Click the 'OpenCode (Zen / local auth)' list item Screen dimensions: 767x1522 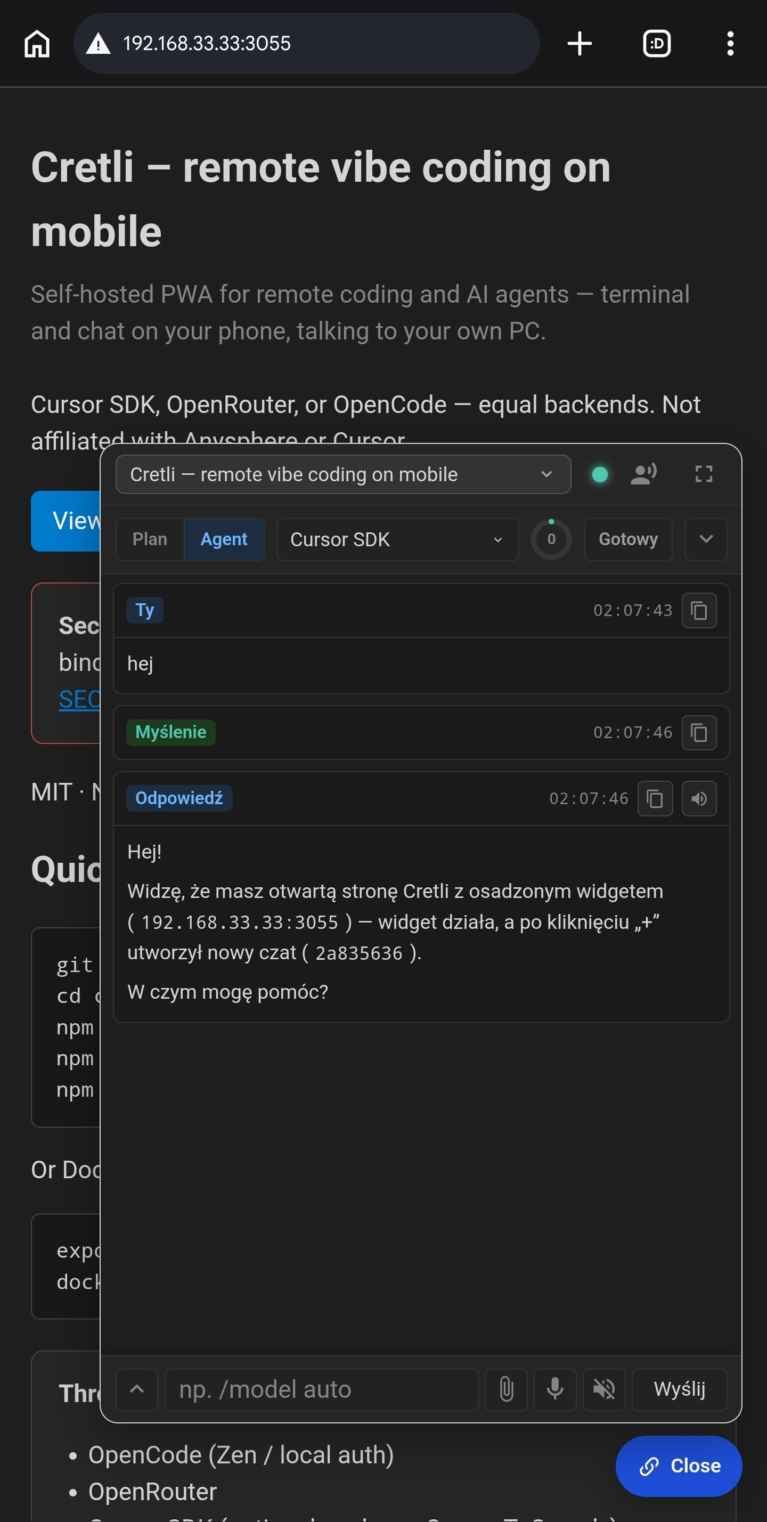click(x=241, y=1455)
